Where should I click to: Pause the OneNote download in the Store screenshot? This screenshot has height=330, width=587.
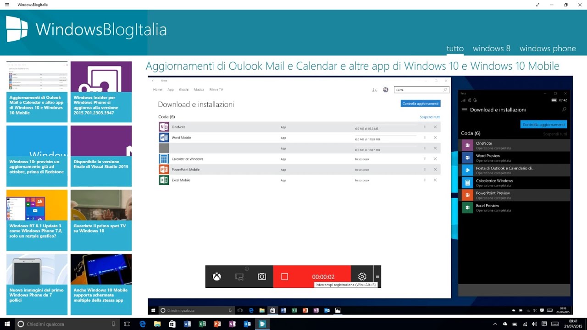click(x=425, y=127)
